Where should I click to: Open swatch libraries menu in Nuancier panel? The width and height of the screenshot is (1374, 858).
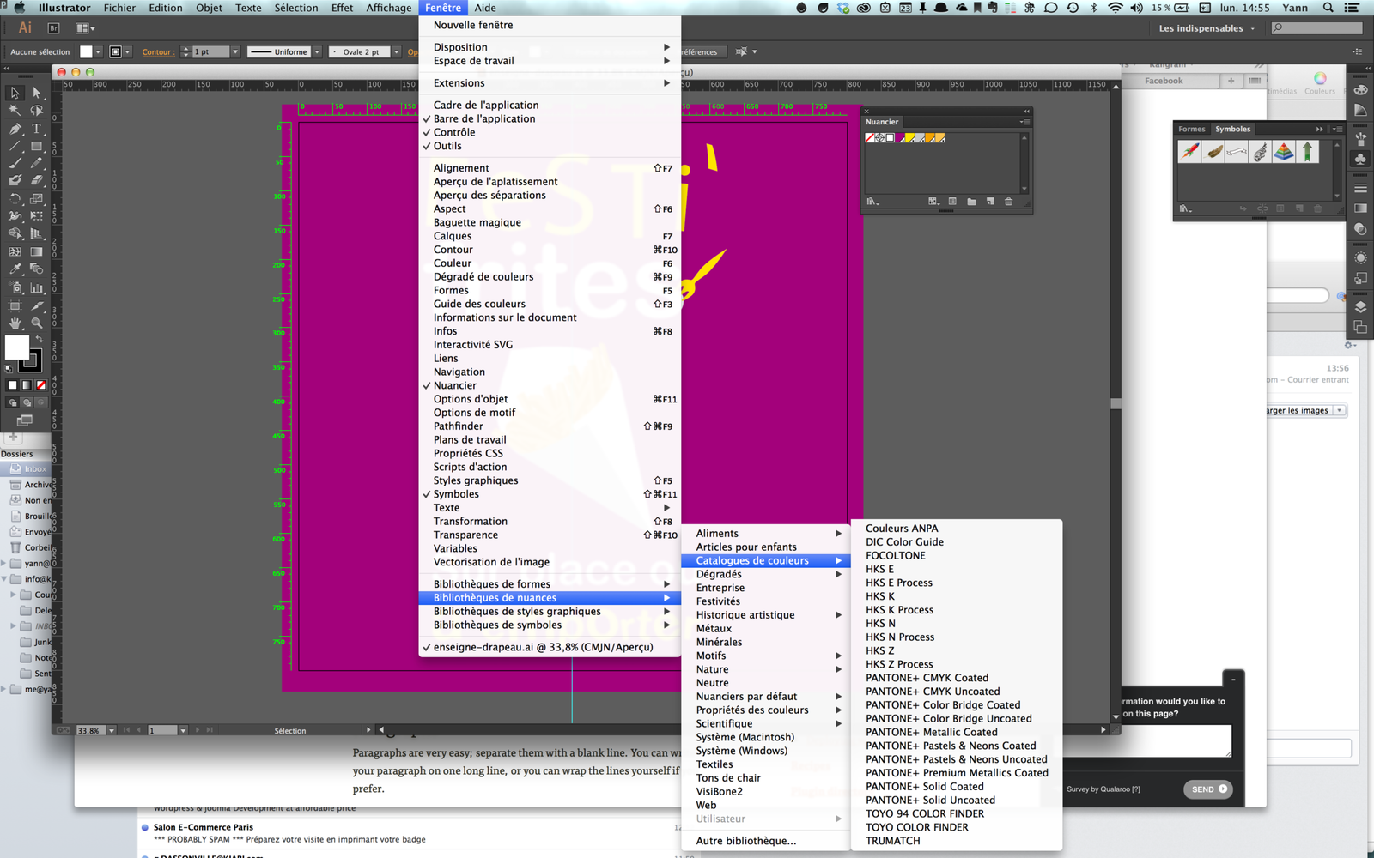point(872,202)
